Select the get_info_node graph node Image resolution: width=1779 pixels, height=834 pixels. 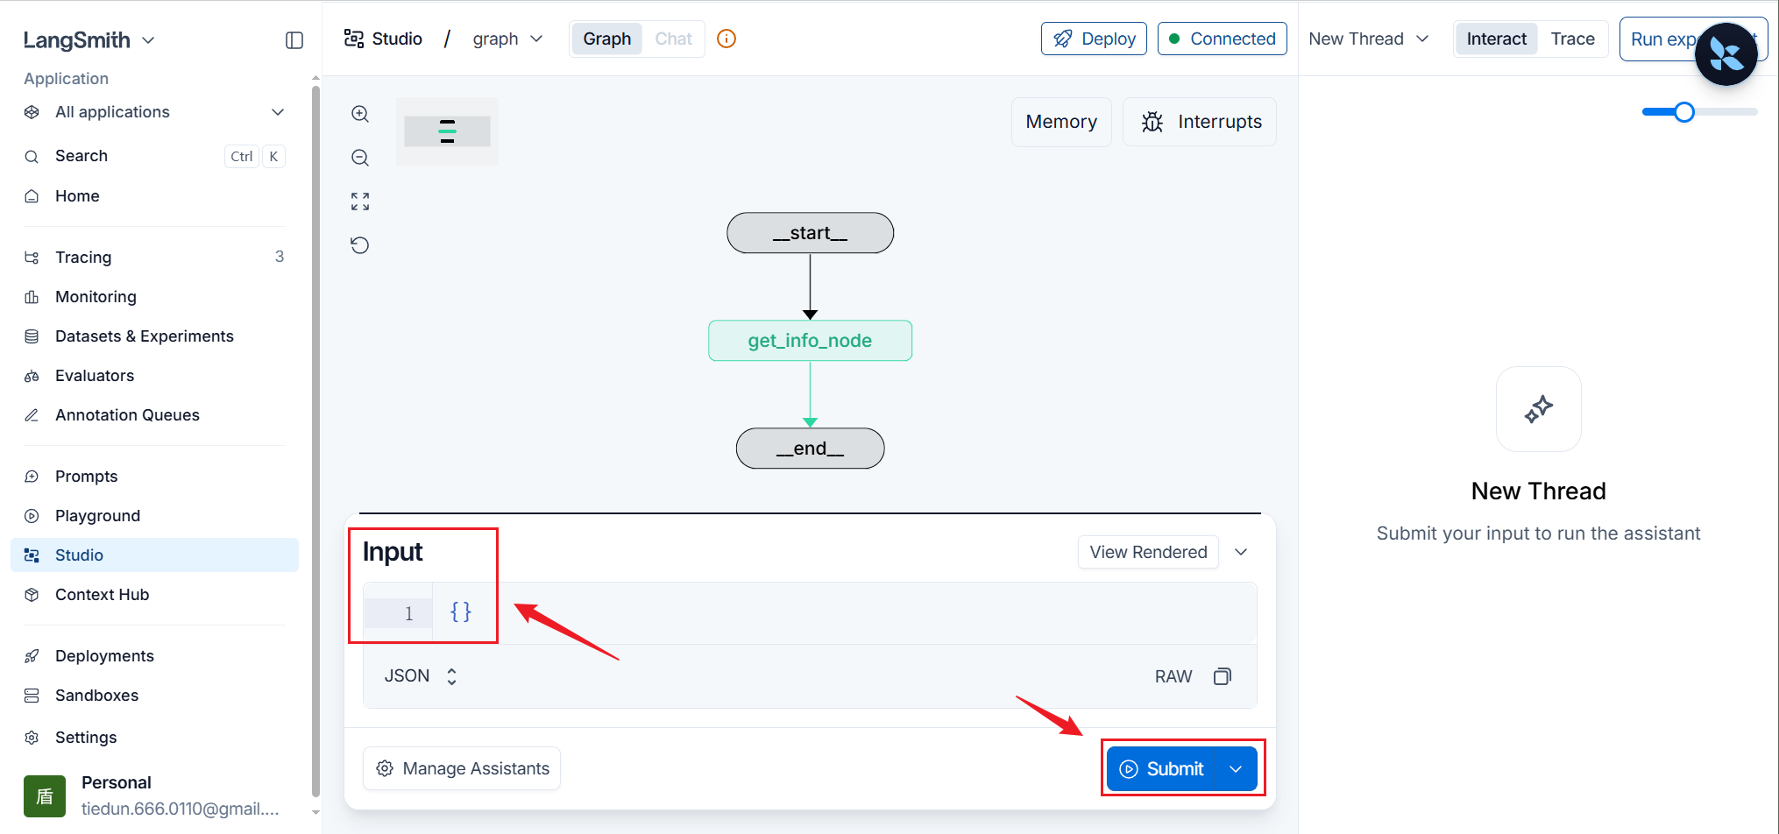click(810, 341)
